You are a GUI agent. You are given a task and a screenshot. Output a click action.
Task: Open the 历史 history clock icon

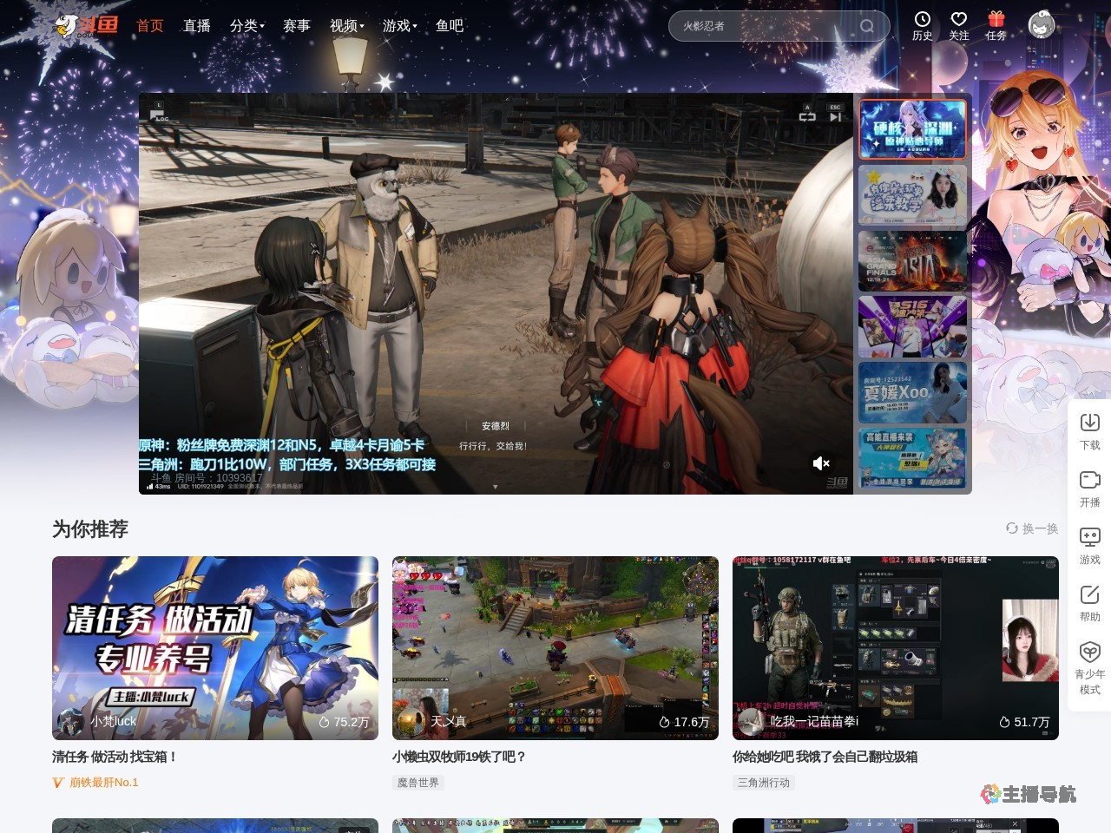pos(922,20)
